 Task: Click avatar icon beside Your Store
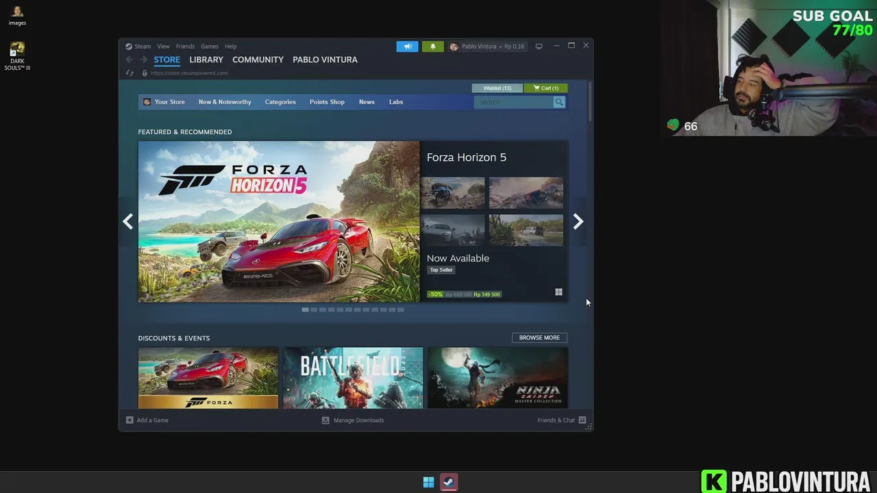pos(147,102)
